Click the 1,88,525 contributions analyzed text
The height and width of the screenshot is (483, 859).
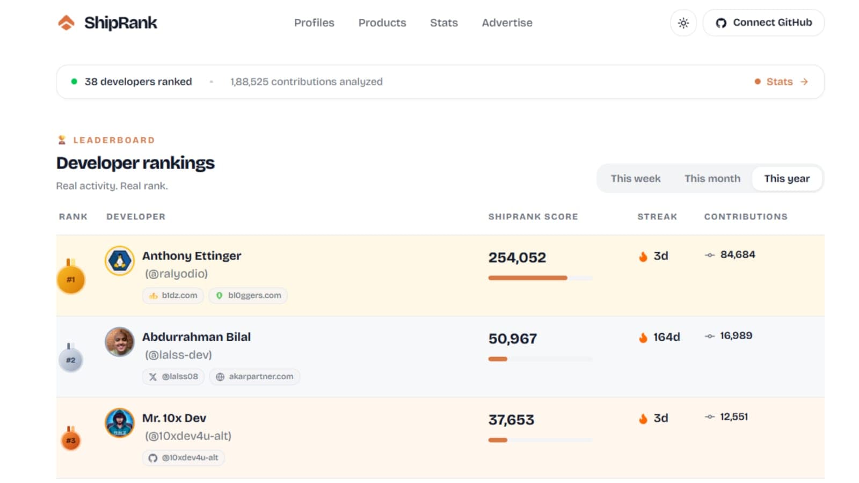coord(307,82)
